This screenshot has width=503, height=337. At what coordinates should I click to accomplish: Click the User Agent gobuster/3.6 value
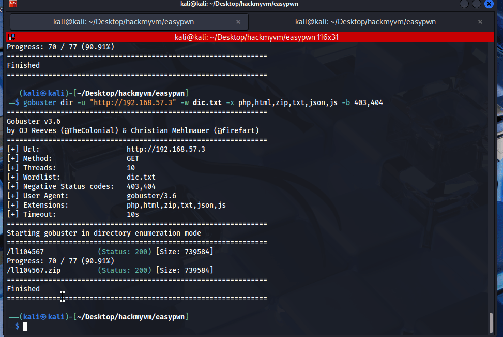151,196
